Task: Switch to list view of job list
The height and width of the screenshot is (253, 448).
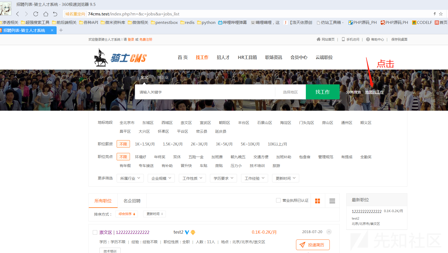Action: [332, 201]
